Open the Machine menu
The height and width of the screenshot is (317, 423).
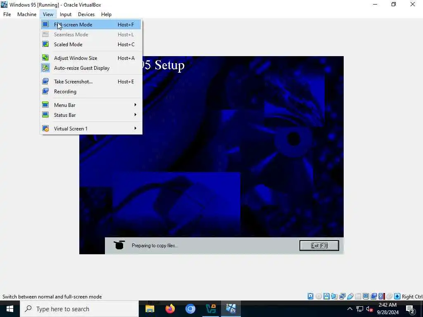pos(27,14)
